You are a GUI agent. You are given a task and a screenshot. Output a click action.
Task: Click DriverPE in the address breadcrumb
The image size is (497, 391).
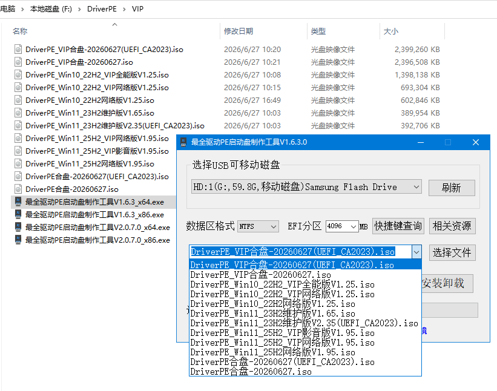point(102,9)
